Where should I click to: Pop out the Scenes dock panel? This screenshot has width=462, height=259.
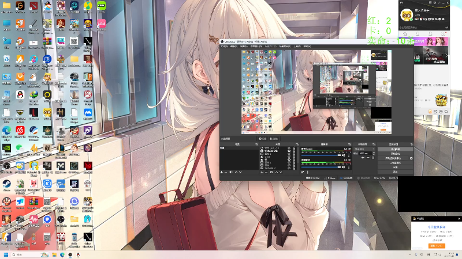[256, 144]
